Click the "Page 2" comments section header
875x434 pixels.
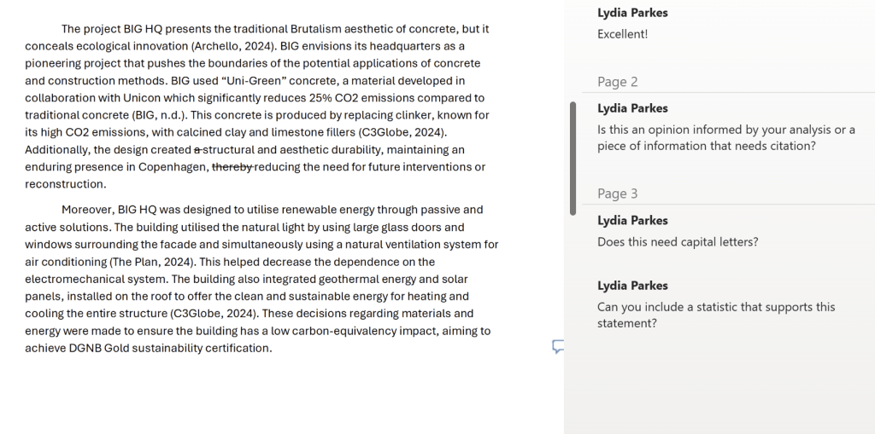coord(617,82)
